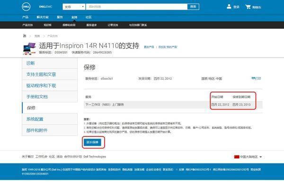The height and width of the screenshot is (192, 284).
Task: Click the Dell EMC logo
Action: pyautogui.click(x=45, y=7)
